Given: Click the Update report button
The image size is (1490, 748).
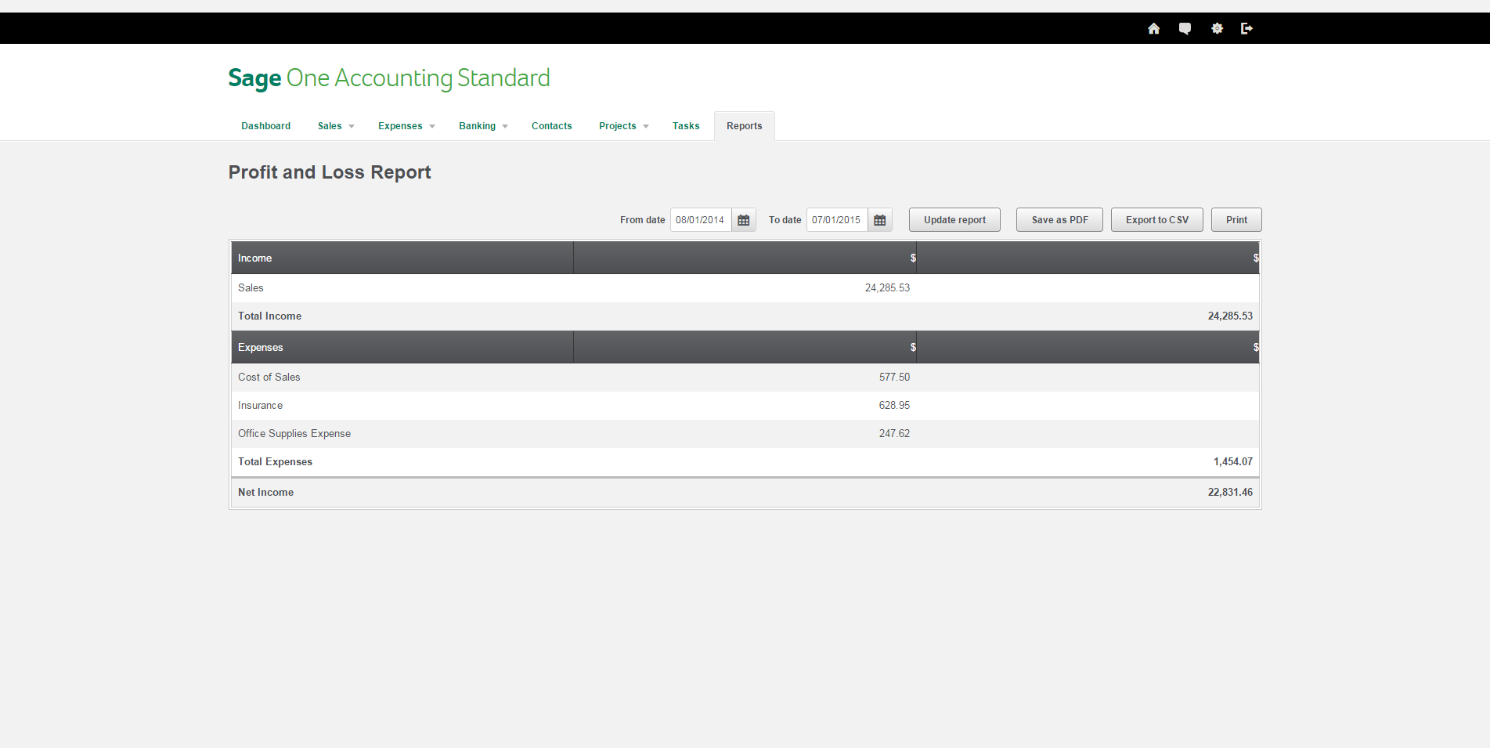Looking at the screenshot, I should click(x=954, y=219).
